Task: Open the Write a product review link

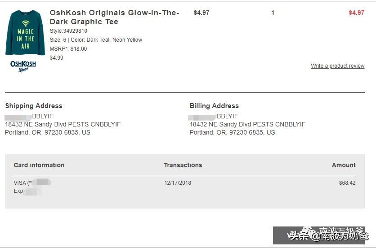Action: point(337,66)
